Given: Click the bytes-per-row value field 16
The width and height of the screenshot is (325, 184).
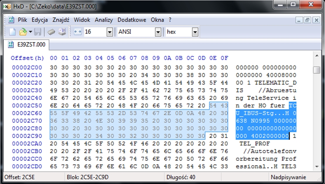Looking at the screenshot, I should [95, 32].
